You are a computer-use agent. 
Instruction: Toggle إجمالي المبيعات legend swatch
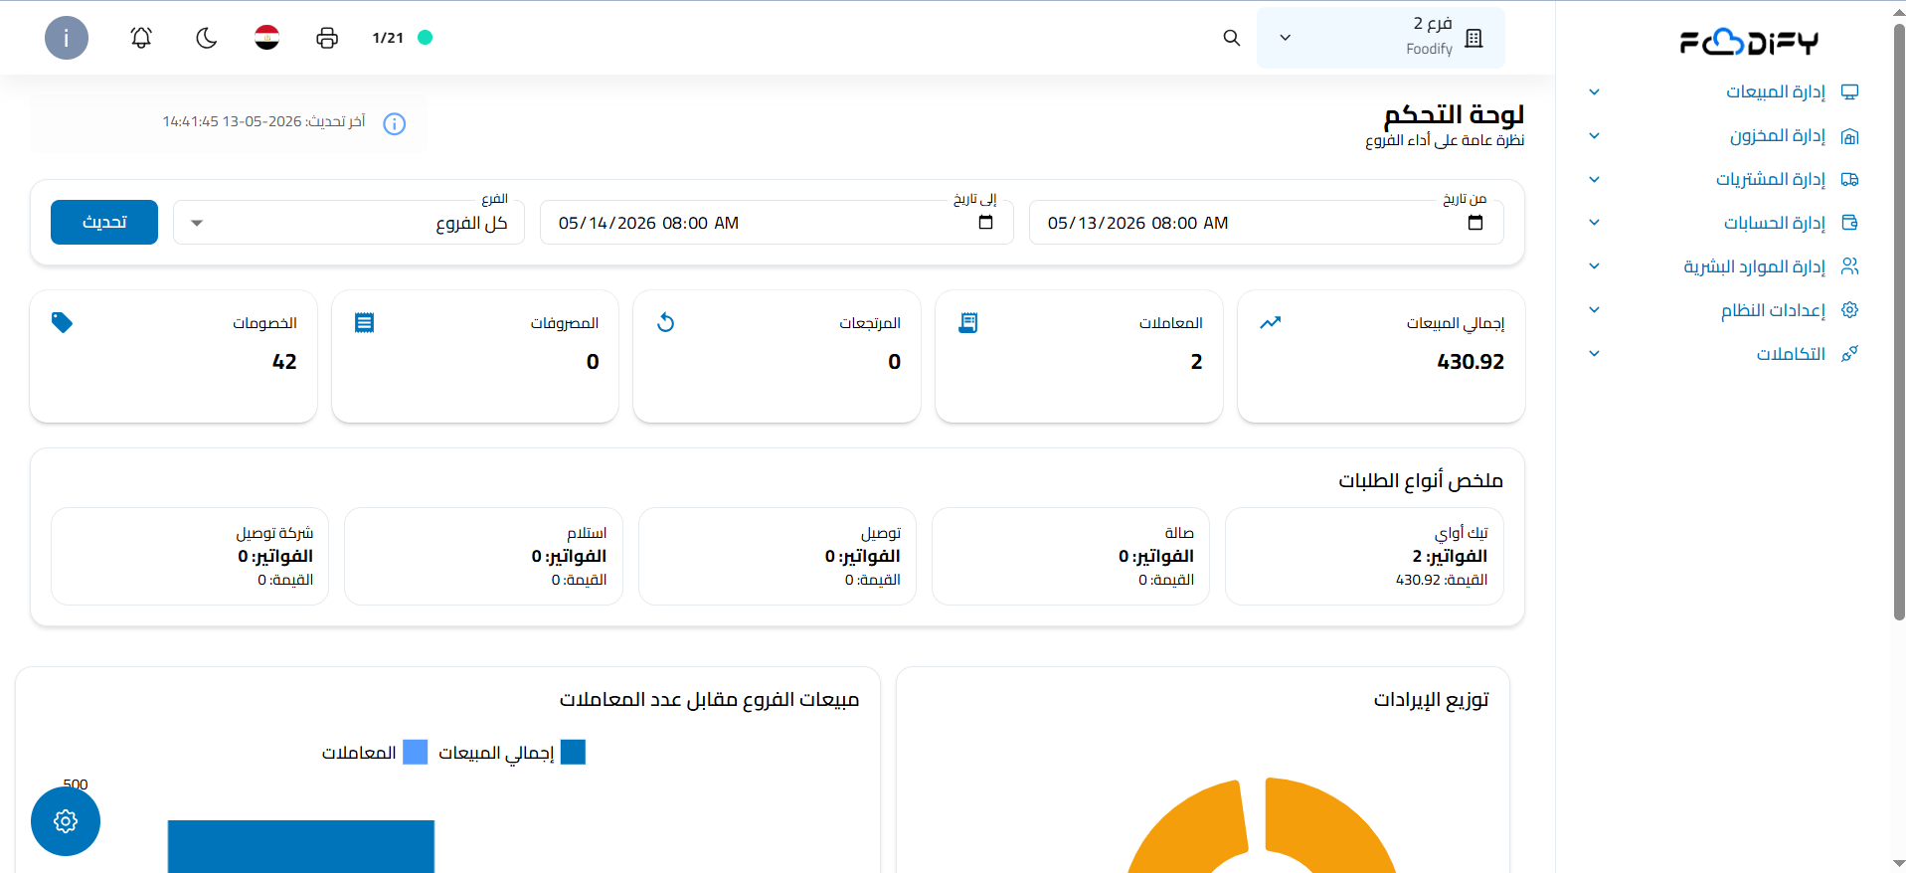[573, 753]
